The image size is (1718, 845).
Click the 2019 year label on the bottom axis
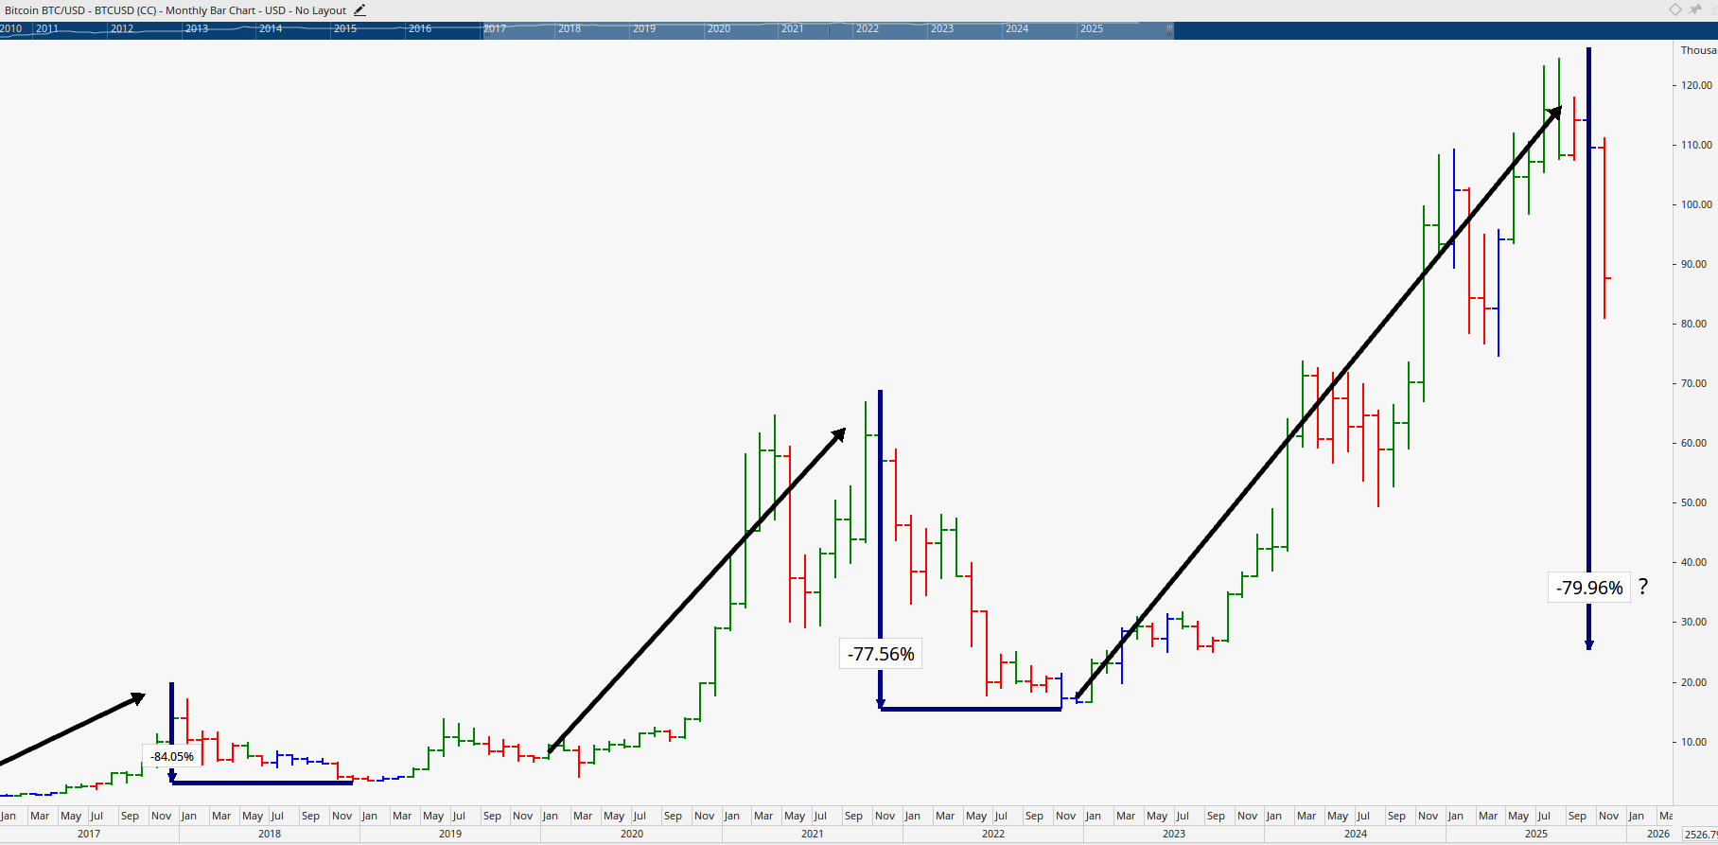coord(450,834)
